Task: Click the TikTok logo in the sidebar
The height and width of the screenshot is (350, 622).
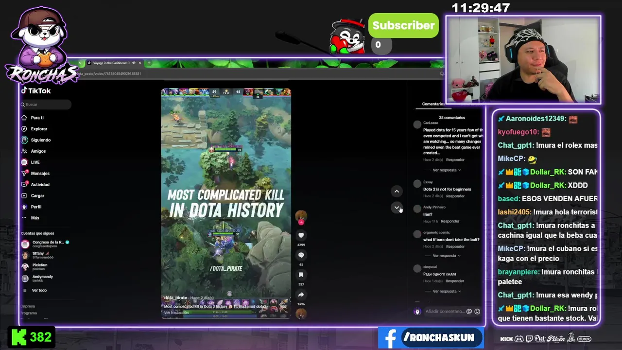Action: [35, 91]
